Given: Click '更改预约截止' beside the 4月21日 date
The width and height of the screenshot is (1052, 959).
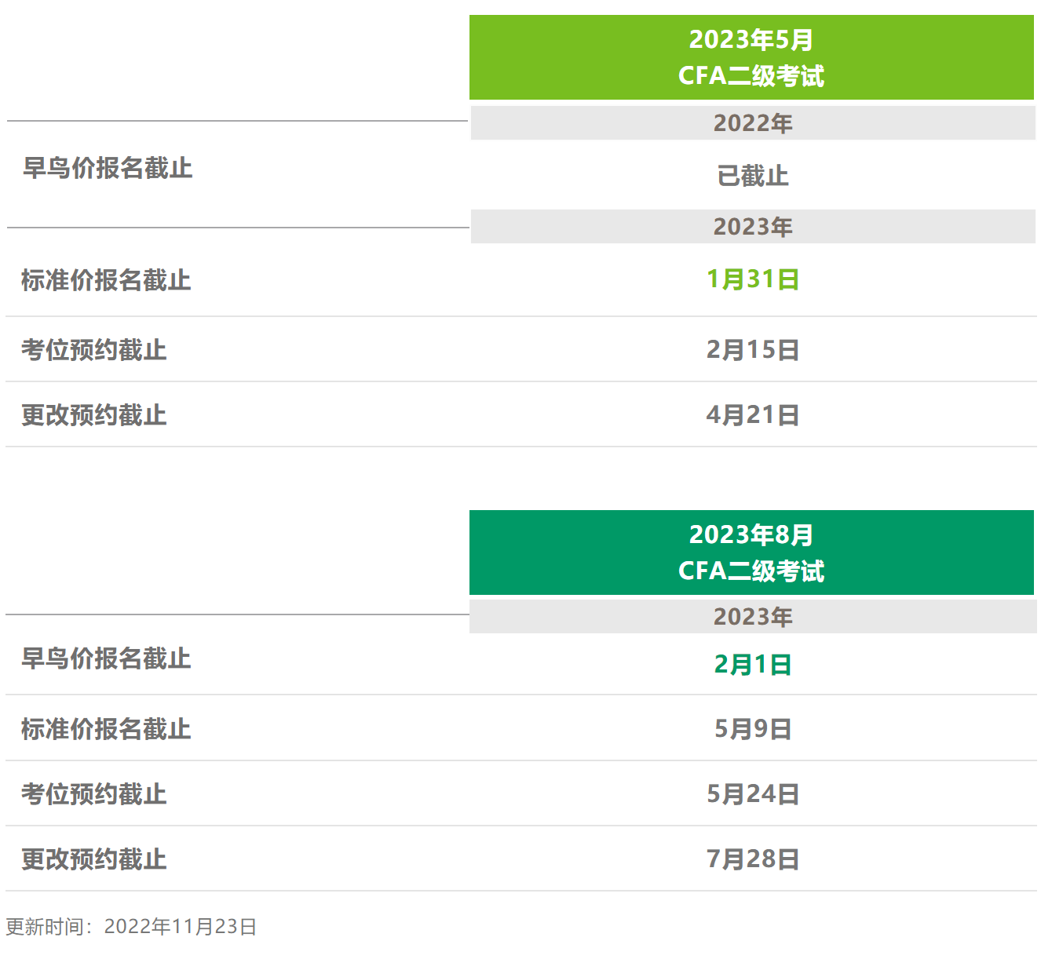Looking at the screenshot, I should click(x=94, y=415).
